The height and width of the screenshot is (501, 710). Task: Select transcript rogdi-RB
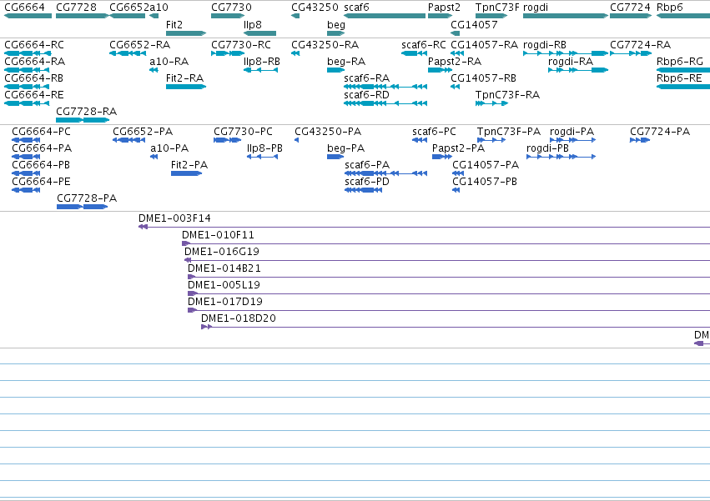[544, 45]
